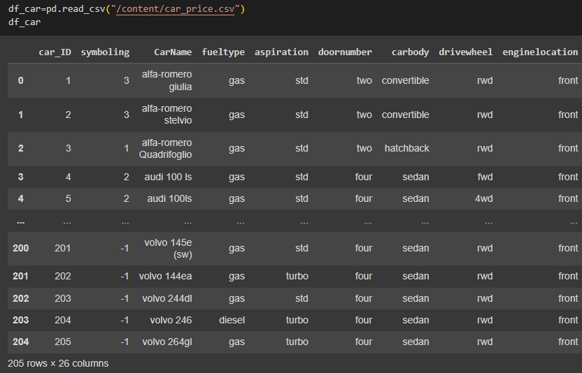
Task: Open the /content/car_price.csv path link
Action: click(175, 9)
